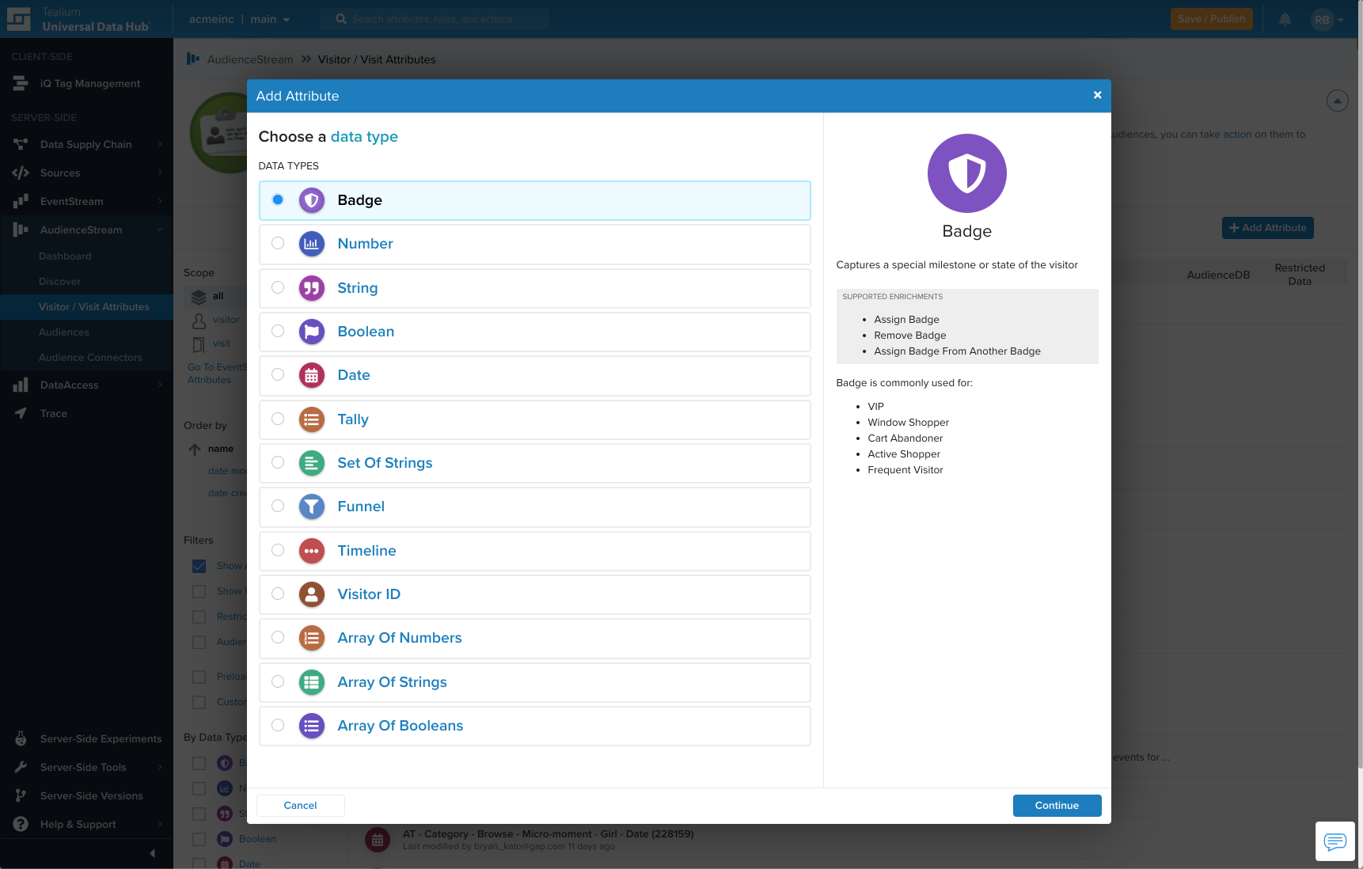Viewport: 1363px width, 869px height.
Task: Select the Array Of Strings radio button
Action: pyautogui.click(x=278, y=681)
